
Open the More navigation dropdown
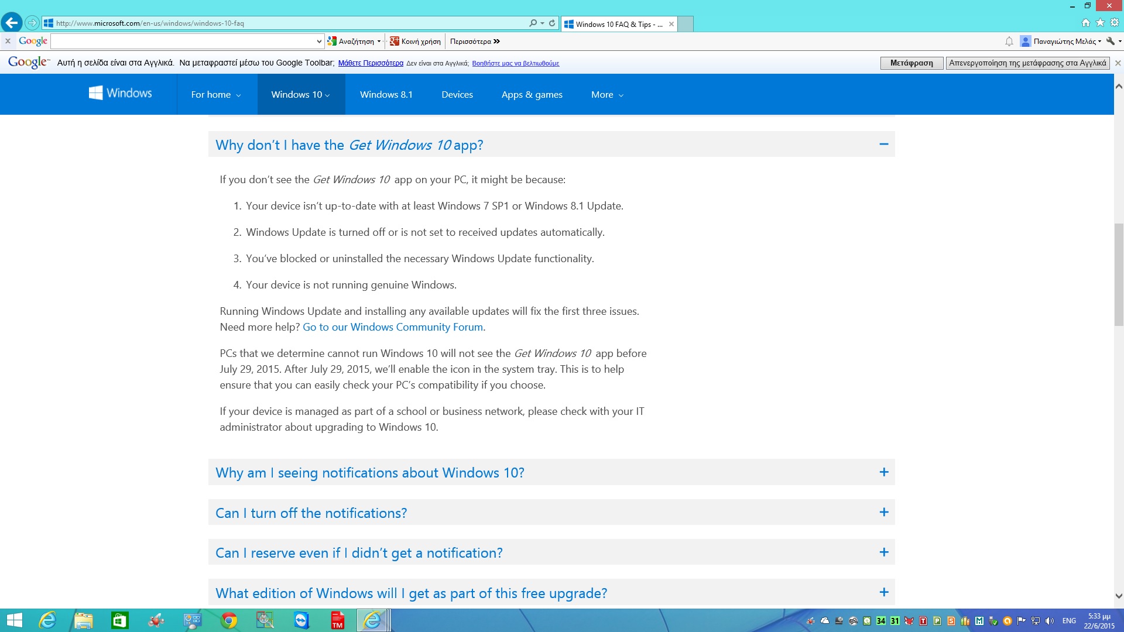[607, 95]
